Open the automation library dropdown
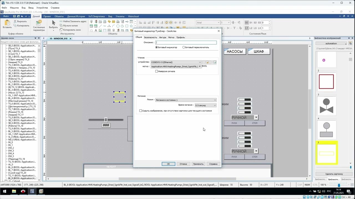355x199 pixels. (331, 43)
